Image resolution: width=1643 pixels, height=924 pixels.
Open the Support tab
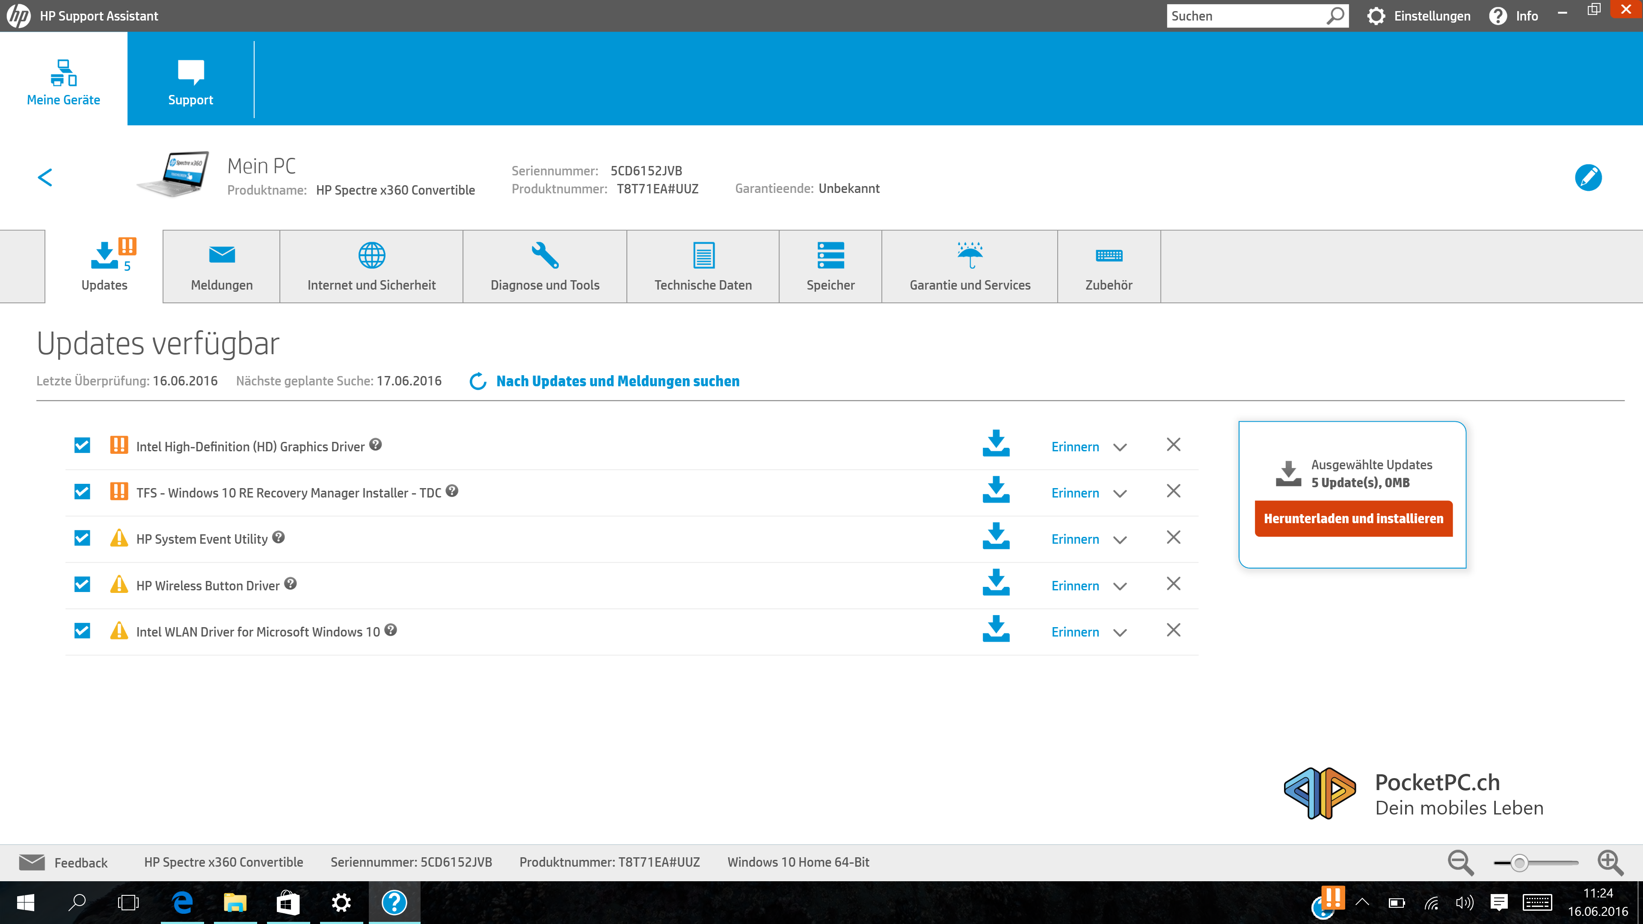pos(190,80)
